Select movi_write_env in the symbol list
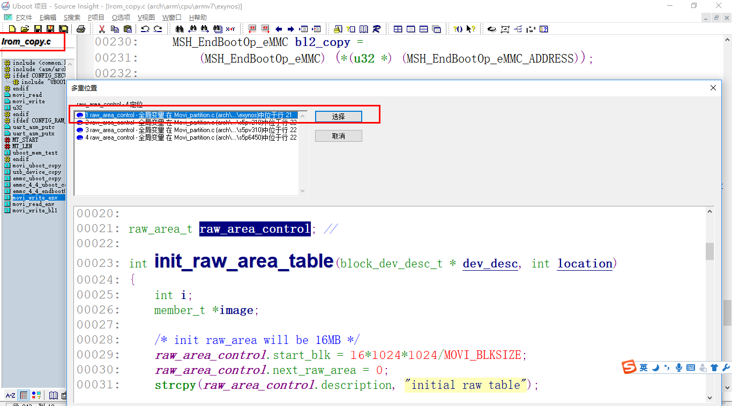732x406 pixels. [x=35, y=197]
